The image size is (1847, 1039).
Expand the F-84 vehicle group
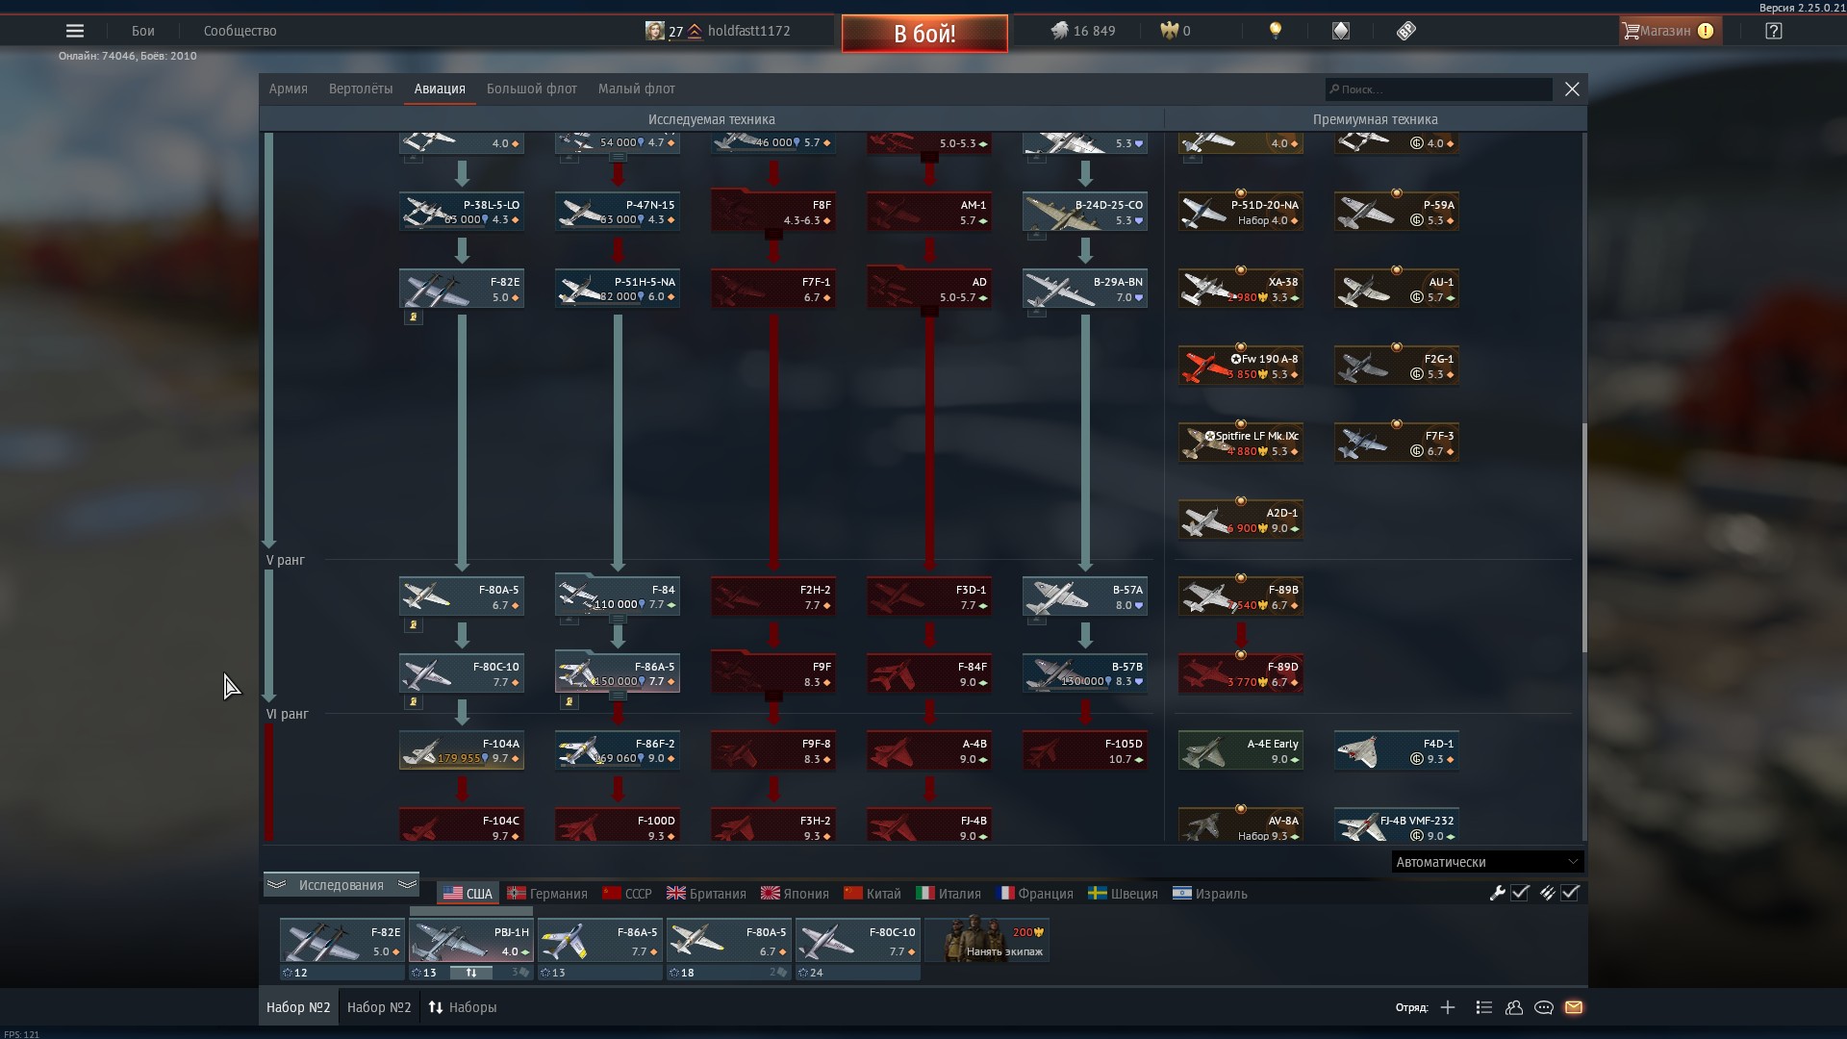pos(618,620)
